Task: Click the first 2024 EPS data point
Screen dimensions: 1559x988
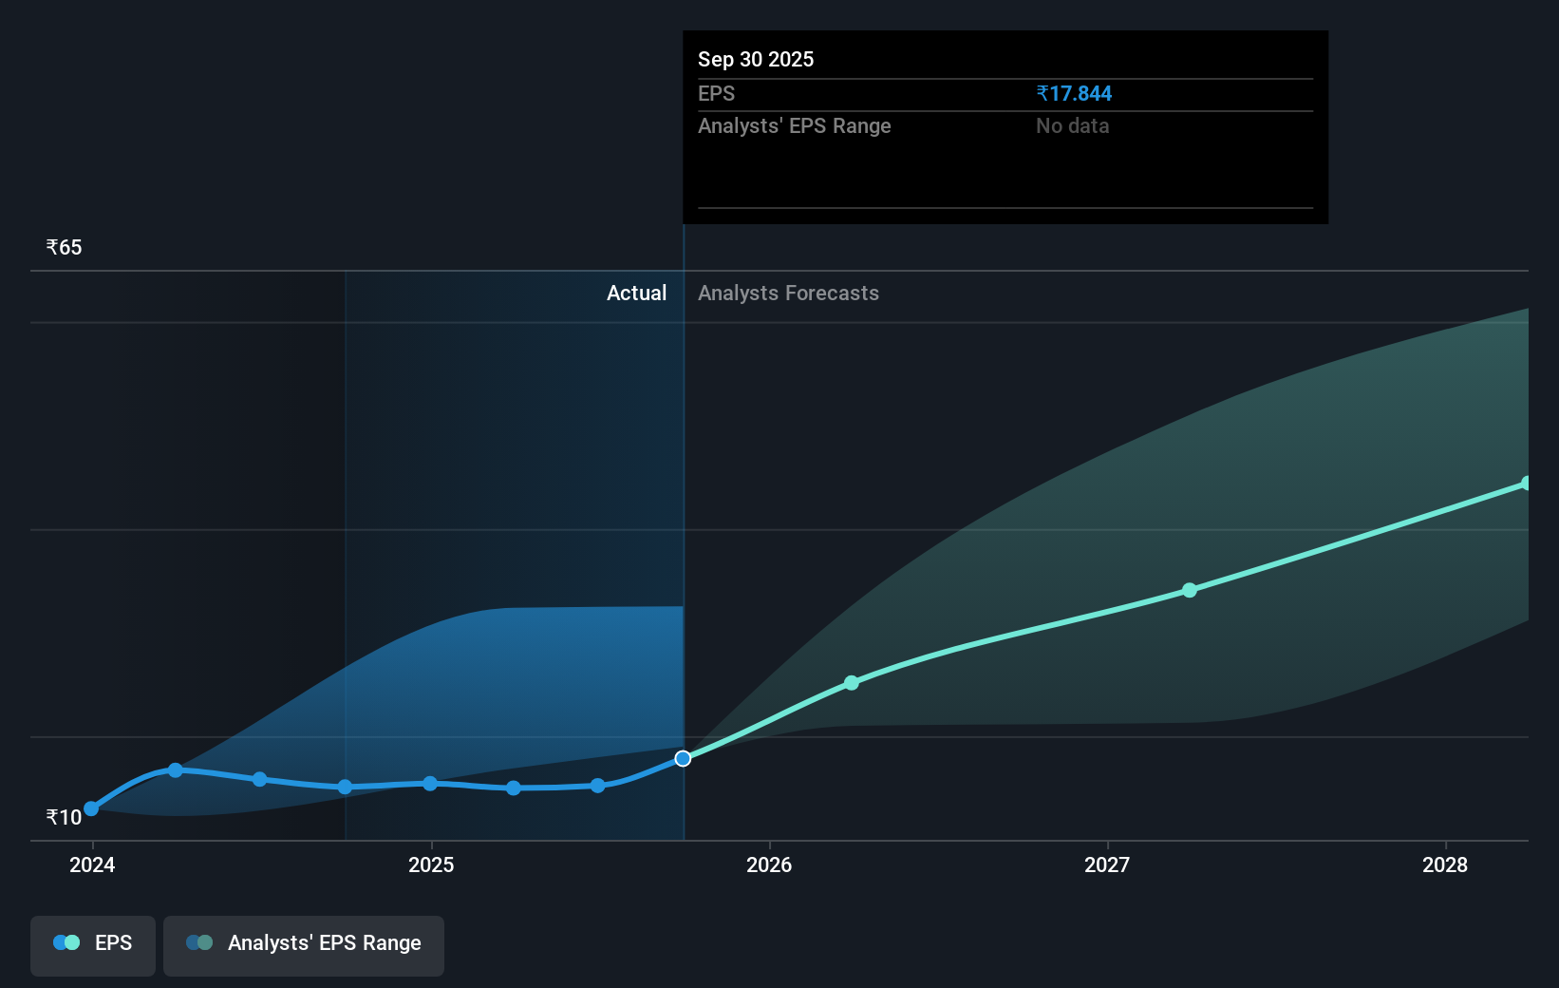Action: click(x=91, y=808)
